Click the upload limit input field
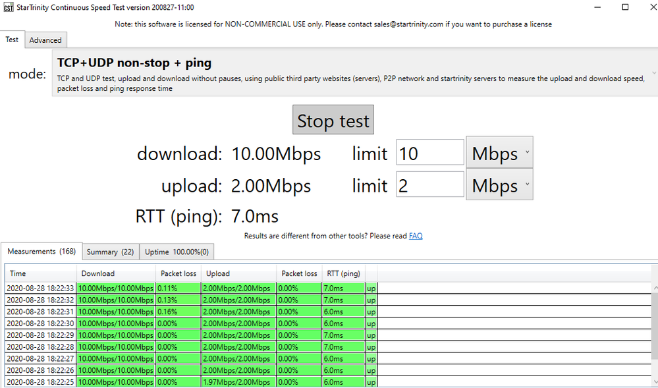Image resolution: width=658 pixels, height=388 pixels. coord(429,186)
